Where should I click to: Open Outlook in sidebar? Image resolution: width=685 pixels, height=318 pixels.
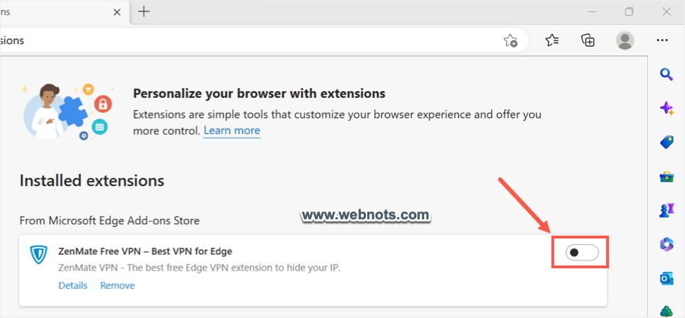click(667, 278)
